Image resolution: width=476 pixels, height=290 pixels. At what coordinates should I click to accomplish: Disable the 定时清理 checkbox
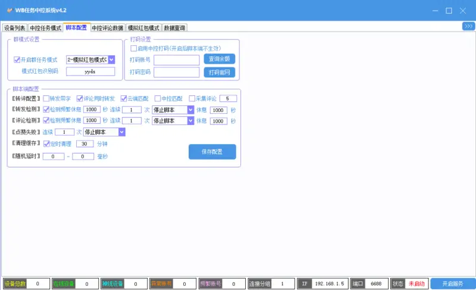tap(46, 144)
